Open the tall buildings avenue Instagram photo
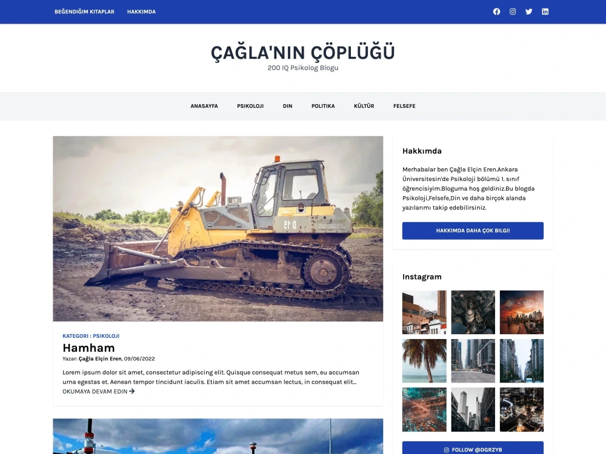Image resolution: width=606 pixels, height=454 pixels. (x=522, y=361)
